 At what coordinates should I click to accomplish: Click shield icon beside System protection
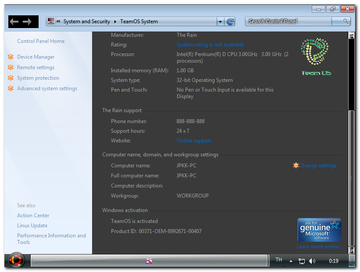[x=11, y=78]
